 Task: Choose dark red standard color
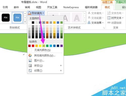click(x=29, y=46)
